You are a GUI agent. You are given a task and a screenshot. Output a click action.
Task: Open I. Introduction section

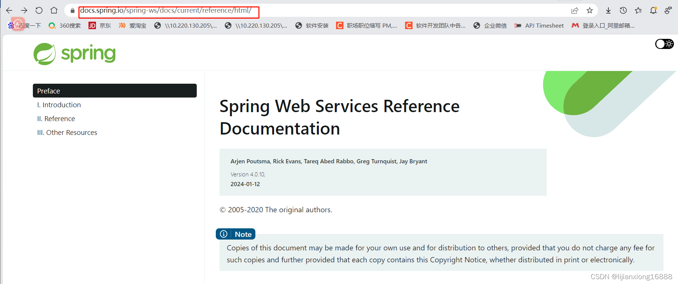[59, 105]
